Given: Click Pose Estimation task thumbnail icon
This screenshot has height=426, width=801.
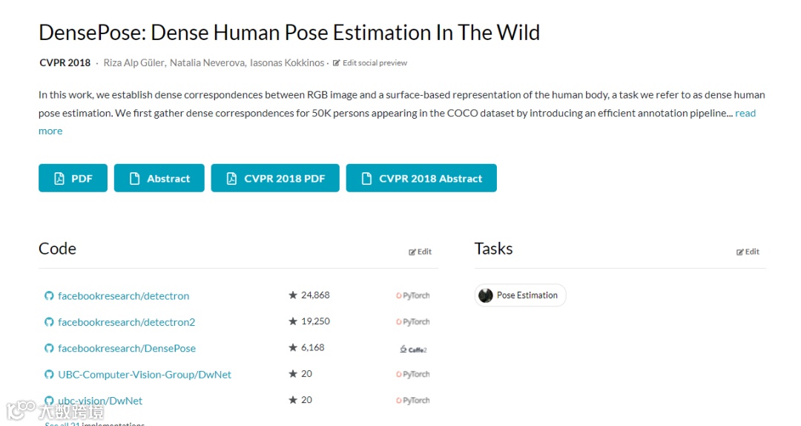Looking at the screenshot, I should click(x=486, y=295).
